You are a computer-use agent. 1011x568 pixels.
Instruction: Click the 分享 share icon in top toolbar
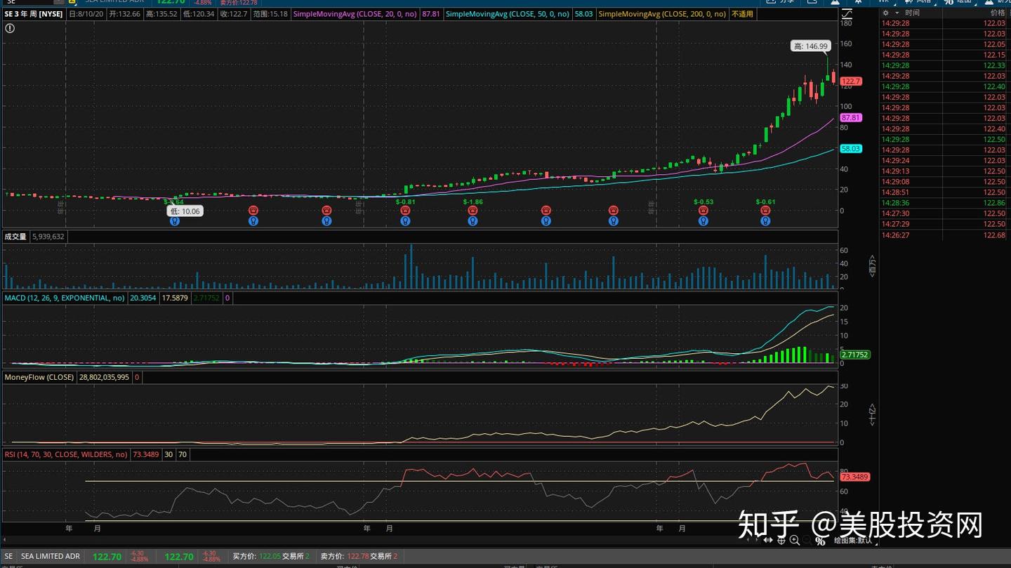click(784, 4)
